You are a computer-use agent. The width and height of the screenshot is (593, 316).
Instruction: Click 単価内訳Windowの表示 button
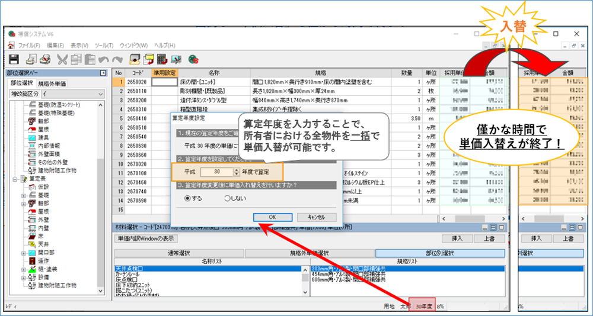[146, 238]
